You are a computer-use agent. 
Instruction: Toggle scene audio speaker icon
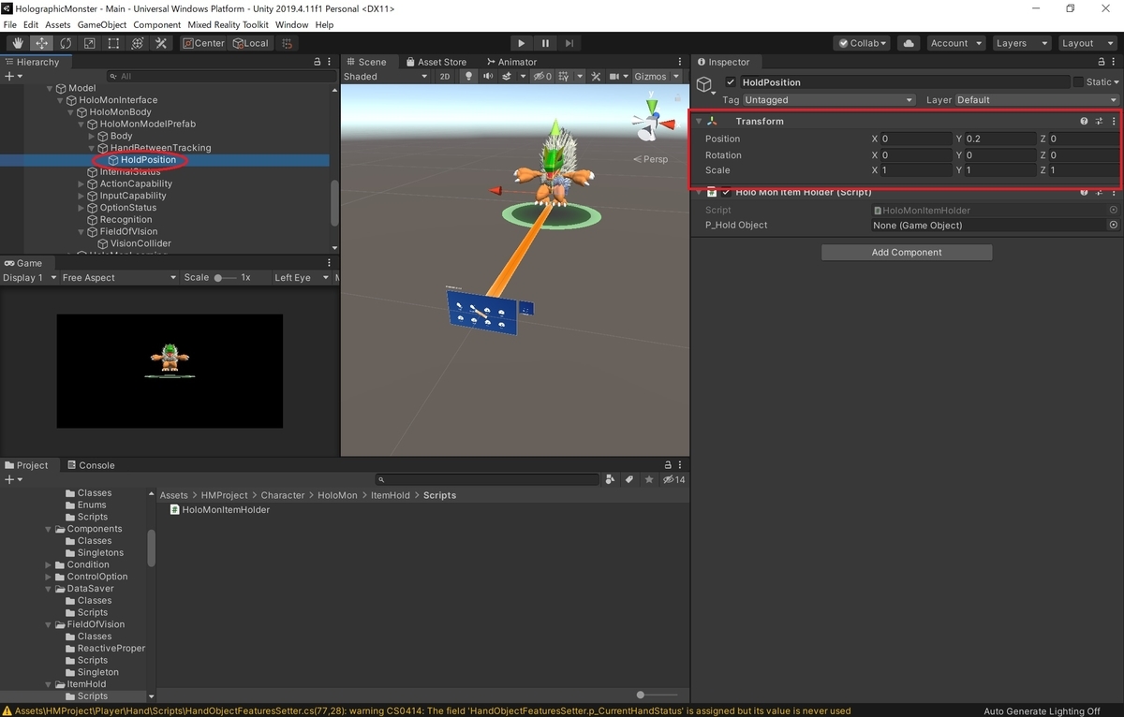click(489, 77)
